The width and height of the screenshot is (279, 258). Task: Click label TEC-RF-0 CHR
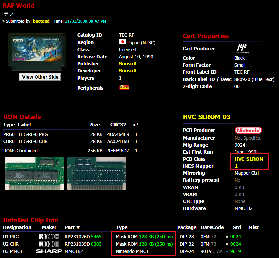pyautogui.click(x=33, y=141)
